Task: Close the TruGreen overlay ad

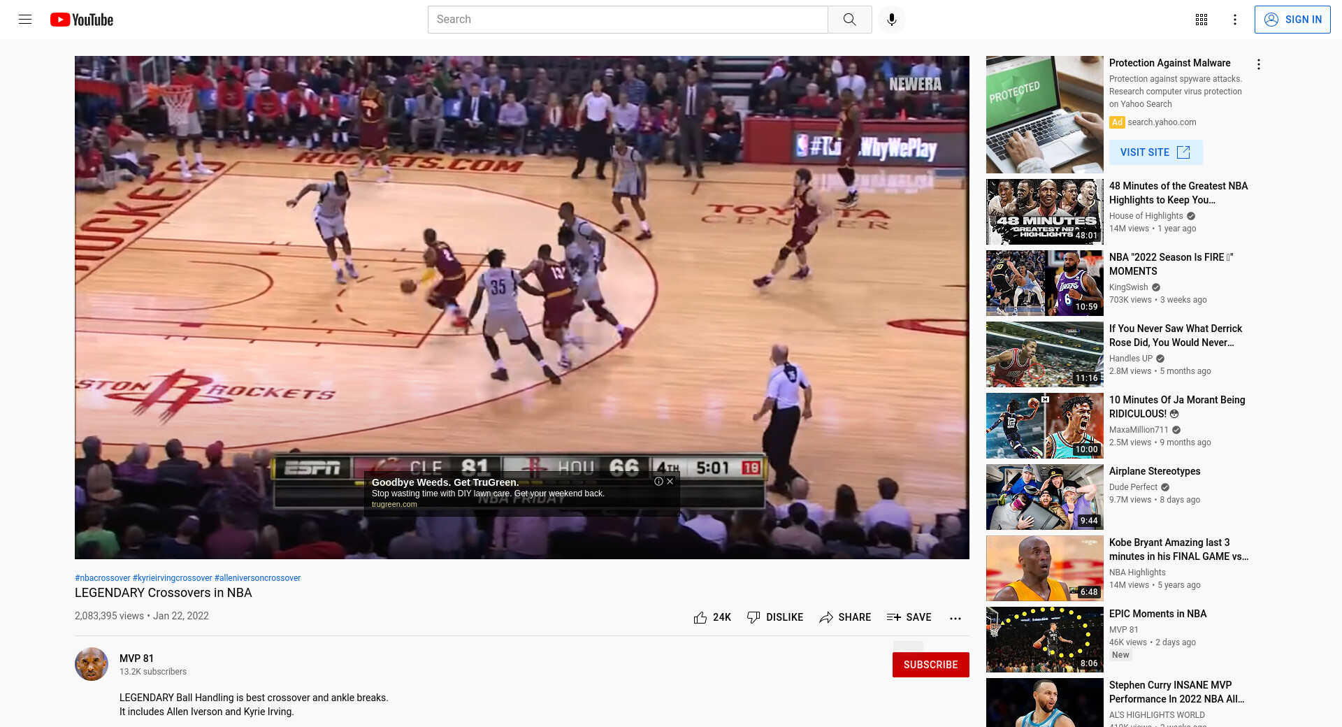Action: [670, 481]
